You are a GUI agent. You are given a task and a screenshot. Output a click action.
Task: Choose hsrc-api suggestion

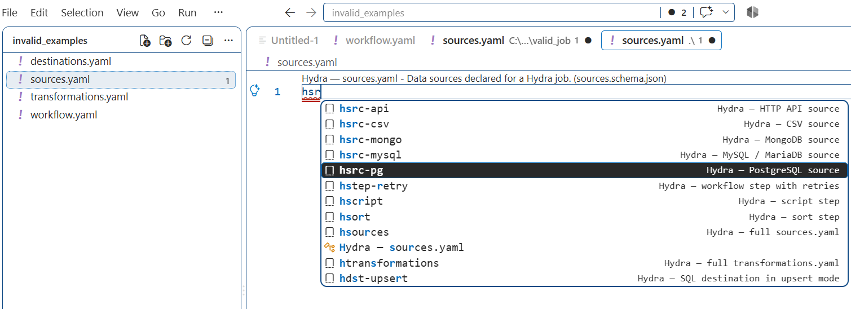584,109
